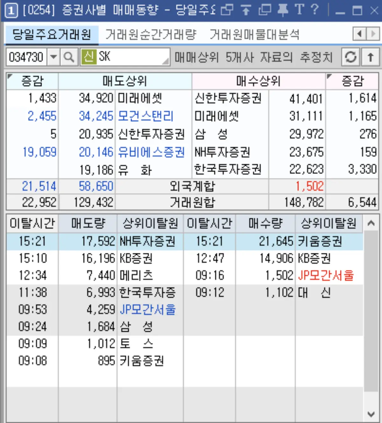Pin the window with the pushpin icon
382x423 pixels.
pos(283,10)
